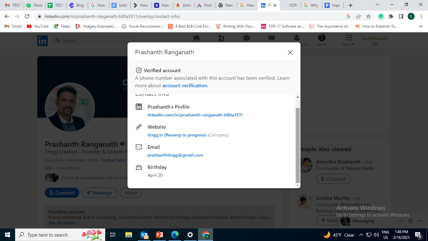Click the LinkedIn logo icon
428x241 pixels.
click(43, 41)
